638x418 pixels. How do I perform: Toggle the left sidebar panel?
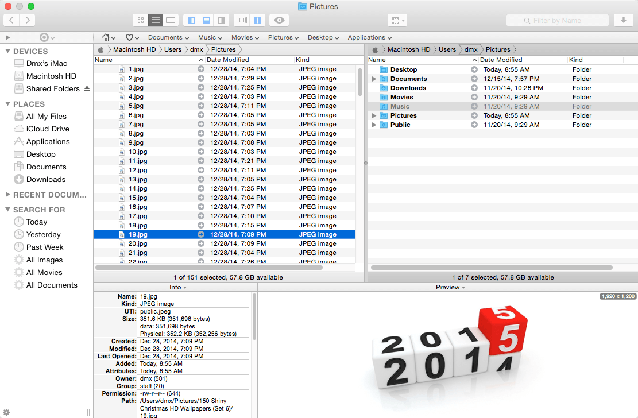point(191,20)
